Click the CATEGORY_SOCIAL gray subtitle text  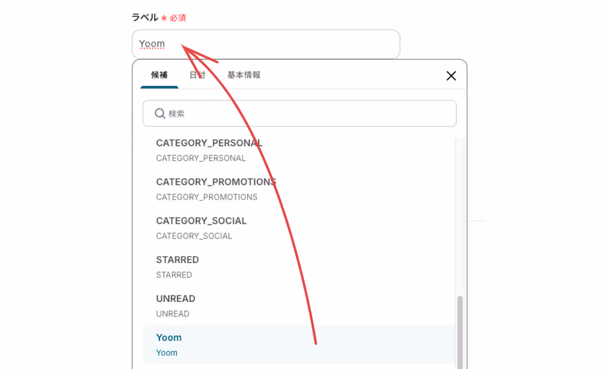point(194,236)
